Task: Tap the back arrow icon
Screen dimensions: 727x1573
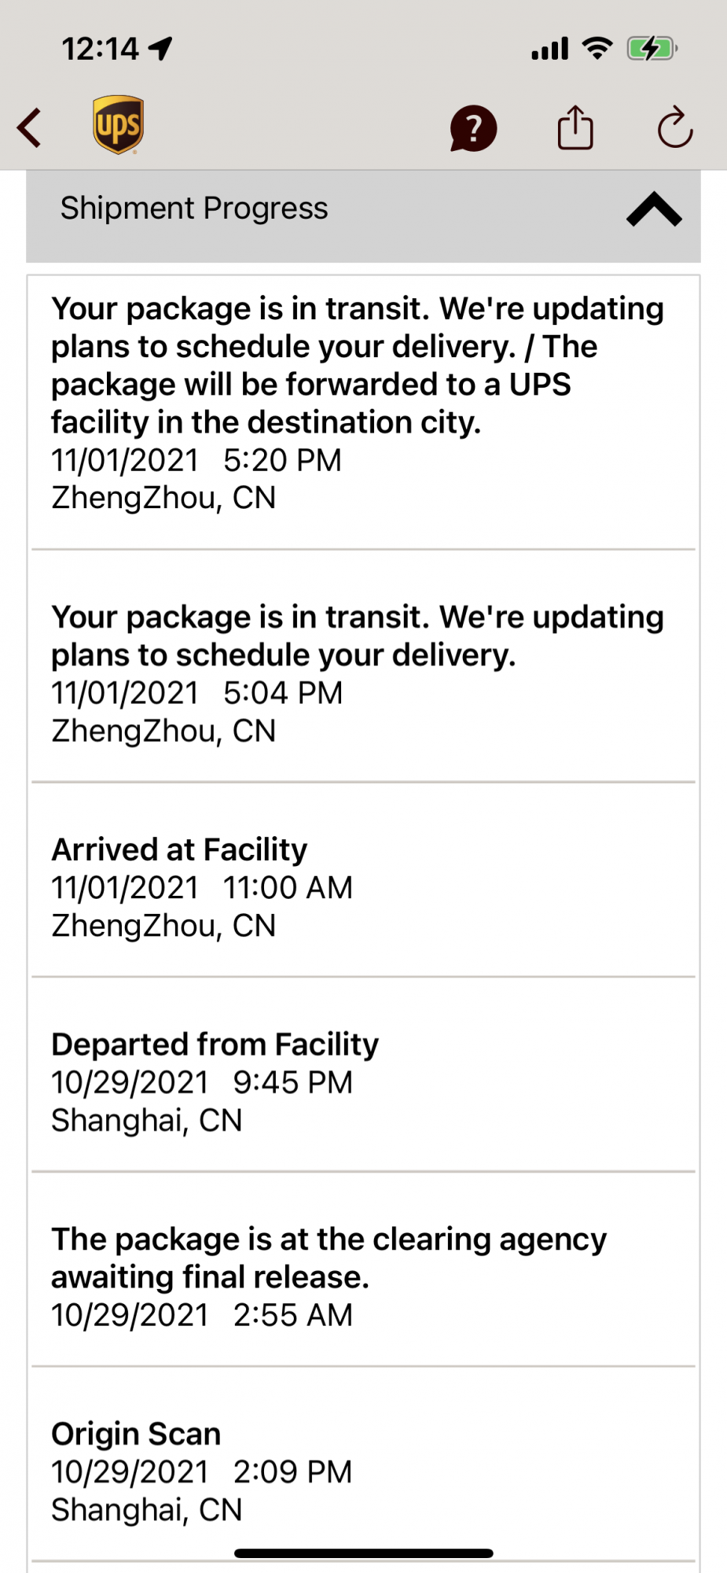Action: (x=30, y=128)
